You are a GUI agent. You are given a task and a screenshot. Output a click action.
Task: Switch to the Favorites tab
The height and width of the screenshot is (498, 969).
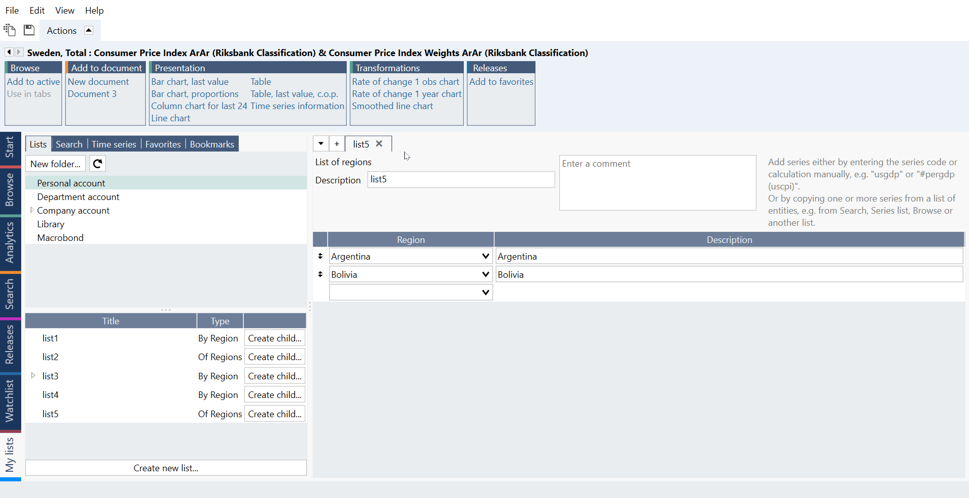(x=163, y=144)
